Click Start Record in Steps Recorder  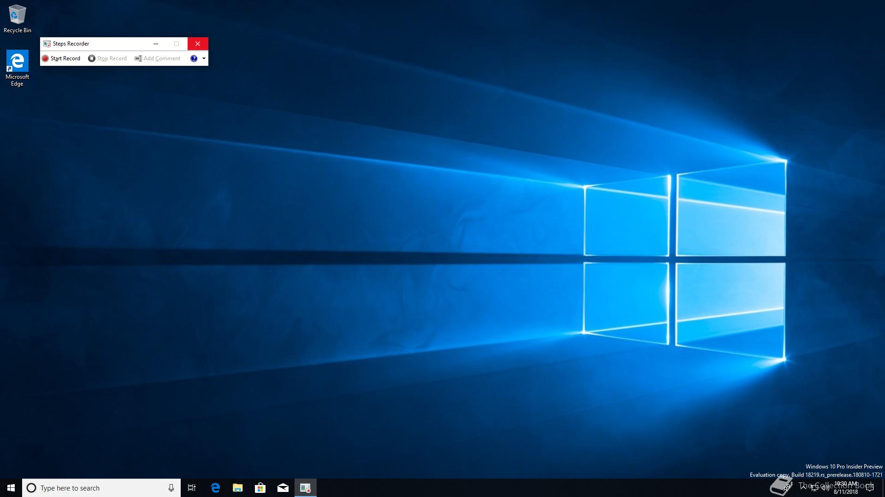(61, 58)
